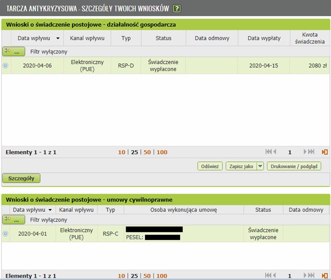The image size is (331, 280).
Task: Expand the Zapisz jako dropdown arrow
Action: click(x=260, y=166)
